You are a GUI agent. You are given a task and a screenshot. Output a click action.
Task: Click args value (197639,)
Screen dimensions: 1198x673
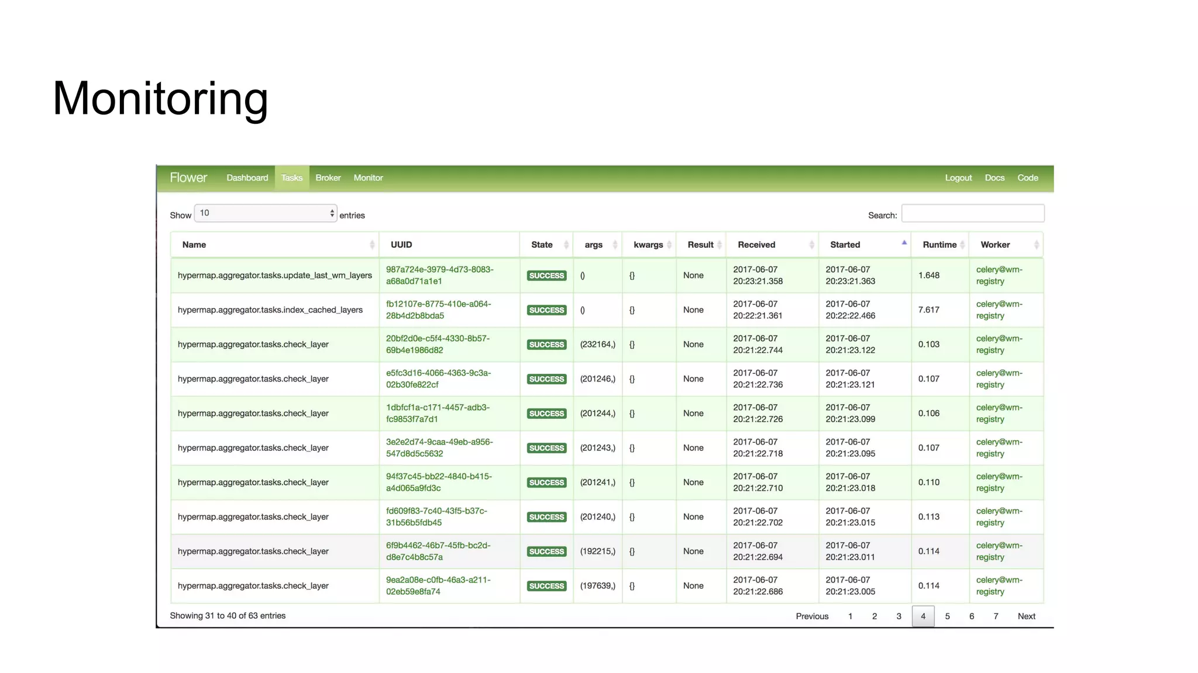click(x=598, y=585)
